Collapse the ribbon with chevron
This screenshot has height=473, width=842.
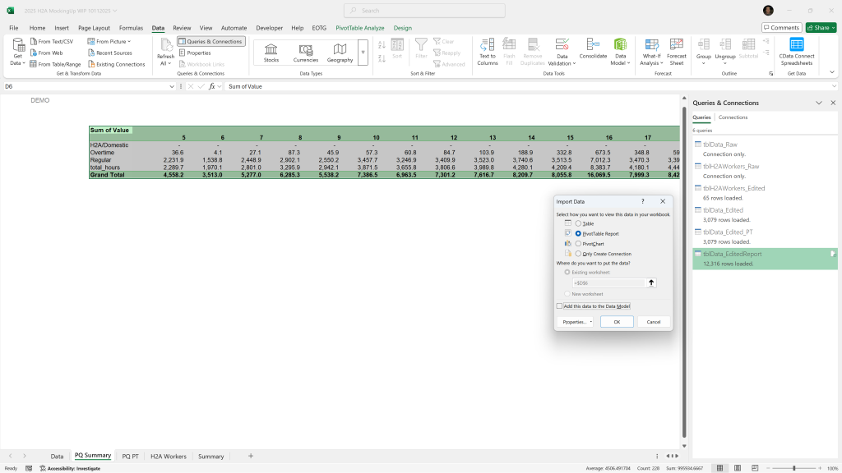[832, 72]
